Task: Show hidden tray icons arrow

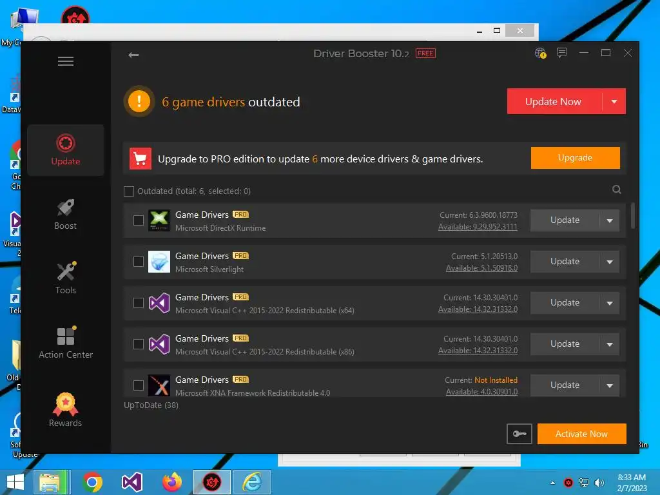Action: (552, 483)
